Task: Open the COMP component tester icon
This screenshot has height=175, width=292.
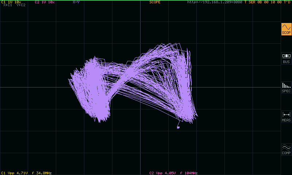Action: (x=286, y=149)
